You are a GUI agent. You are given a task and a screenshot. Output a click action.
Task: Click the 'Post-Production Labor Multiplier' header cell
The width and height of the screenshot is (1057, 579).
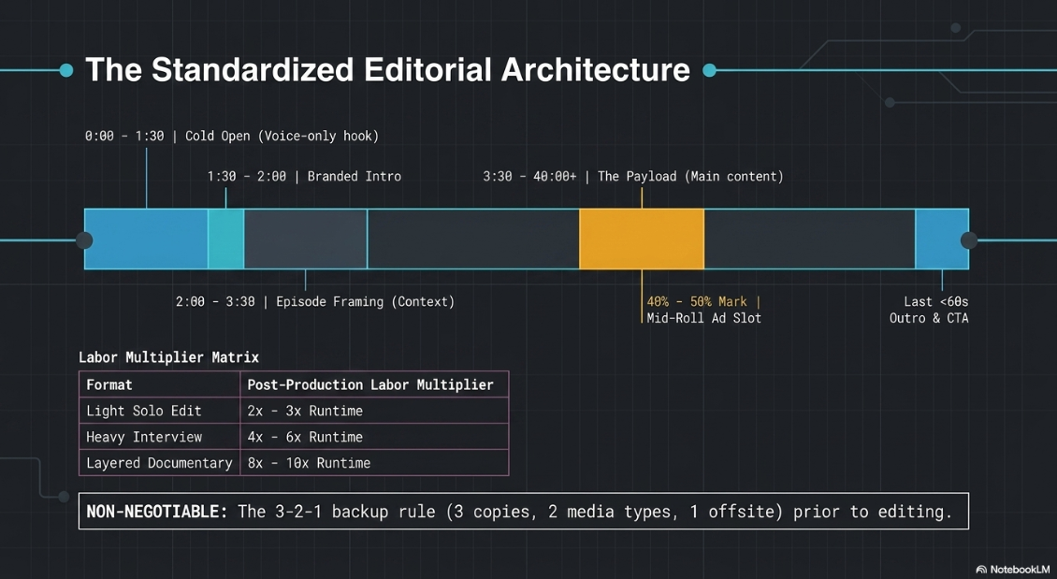click(374, 384)
